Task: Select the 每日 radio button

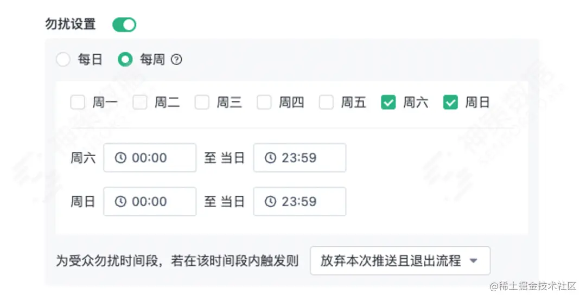Action: 63,59
